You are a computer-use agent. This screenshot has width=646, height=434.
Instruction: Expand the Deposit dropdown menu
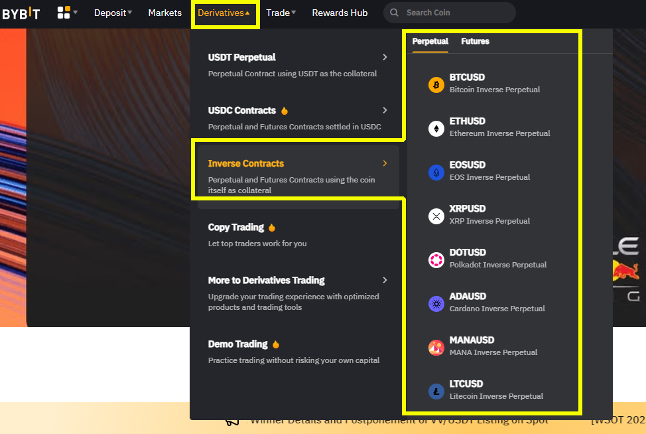click(x=113, y=13)
